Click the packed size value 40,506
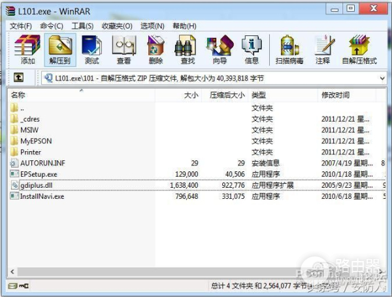Viewport: 392px width, 297px height. pos(235,174)
